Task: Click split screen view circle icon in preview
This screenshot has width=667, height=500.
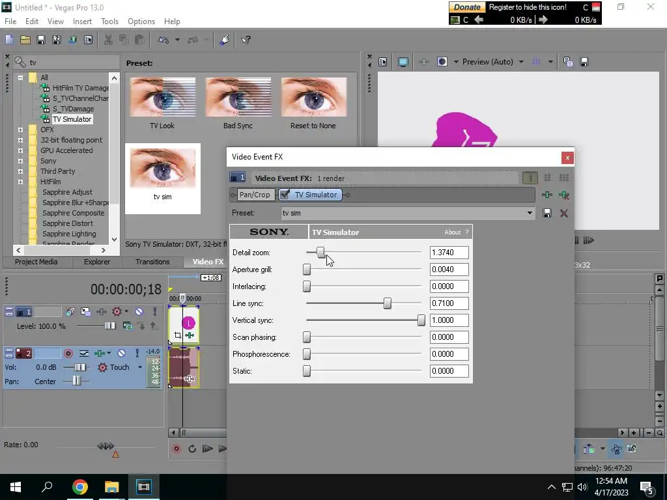Action: [442, 62]
